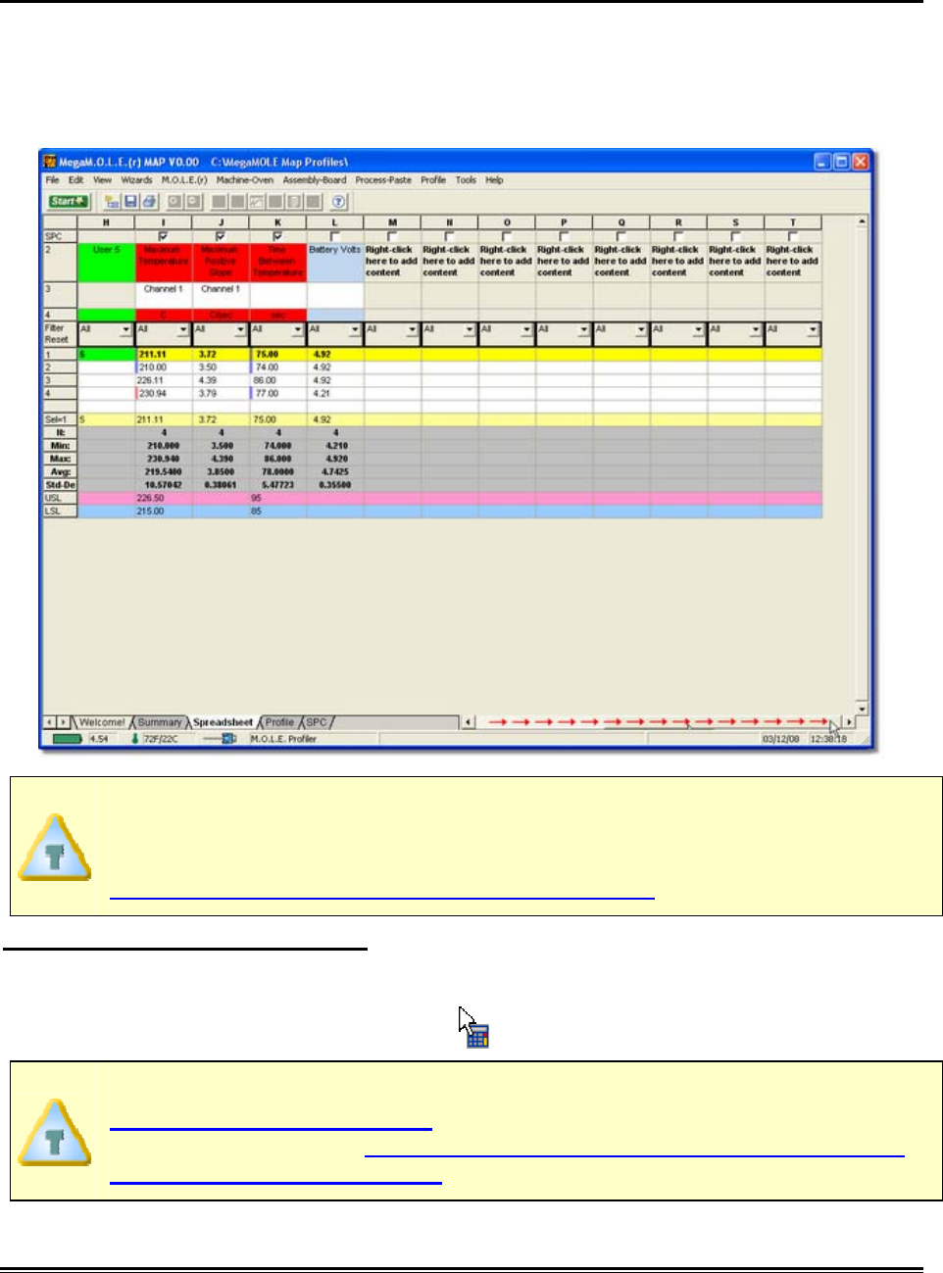The height and width of the screenshot is (1273, 943).
Task: Open help with the question mark icon
Action: click(x=338, y=201)
